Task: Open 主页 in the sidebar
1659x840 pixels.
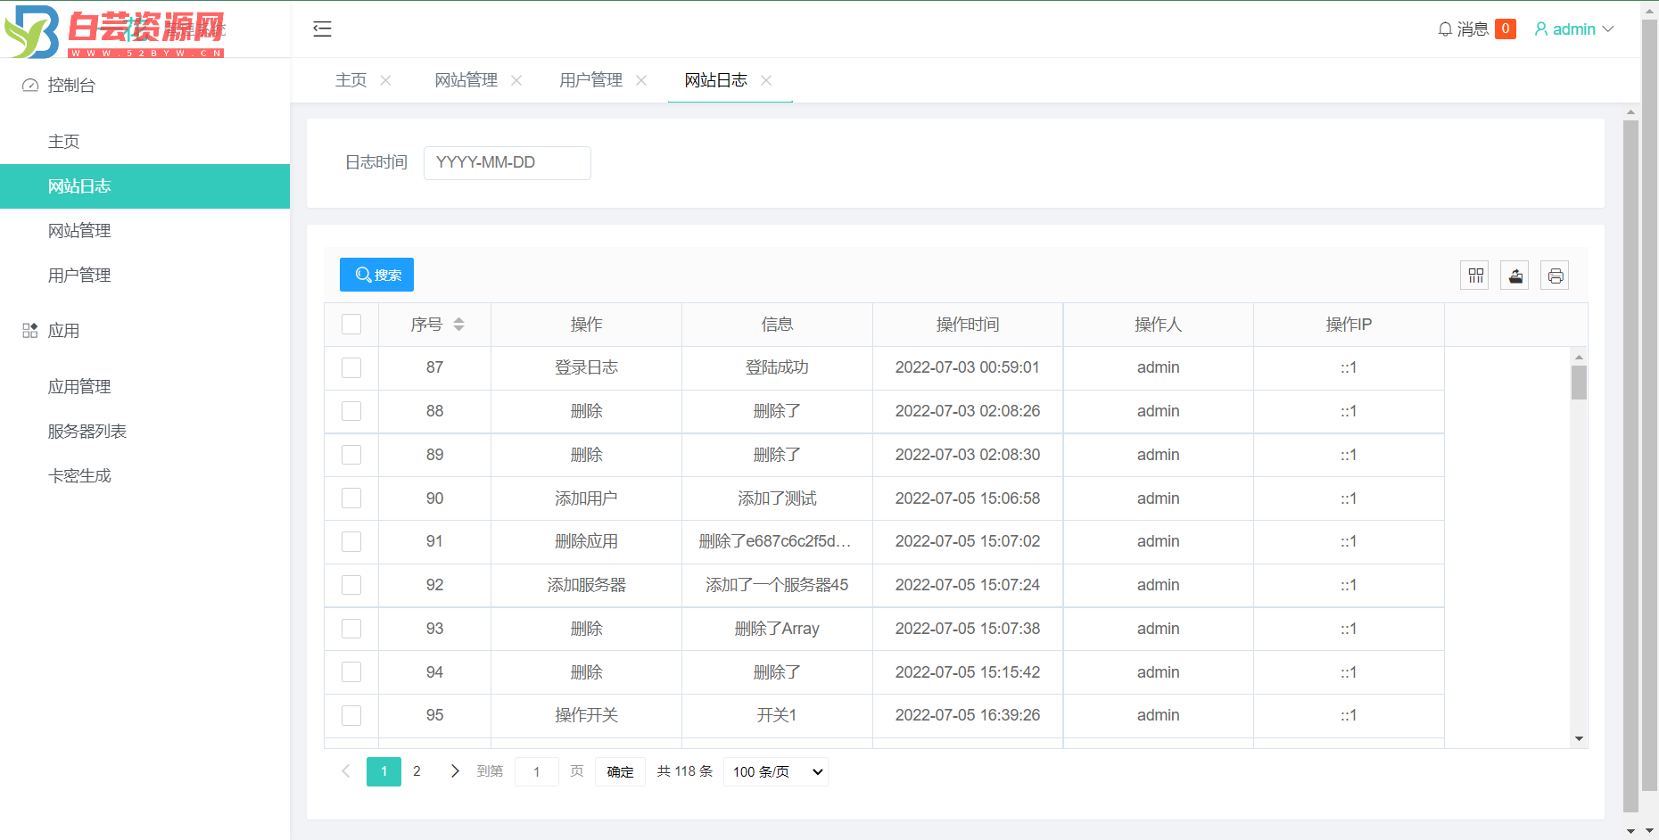Action: pyautogui.click(x=144, y=142)
